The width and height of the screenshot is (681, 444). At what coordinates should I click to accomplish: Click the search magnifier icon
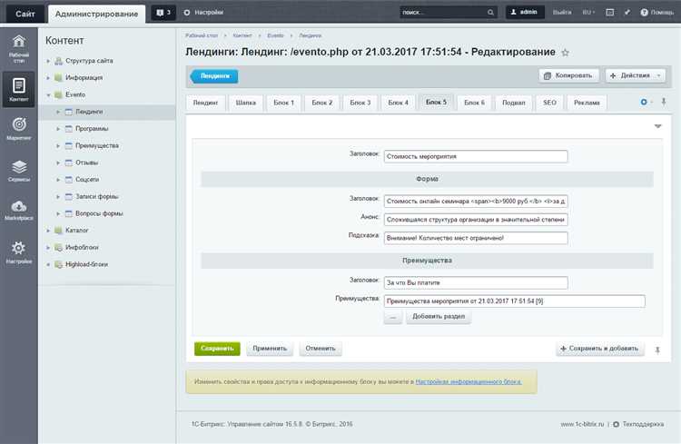pos(490,13)
